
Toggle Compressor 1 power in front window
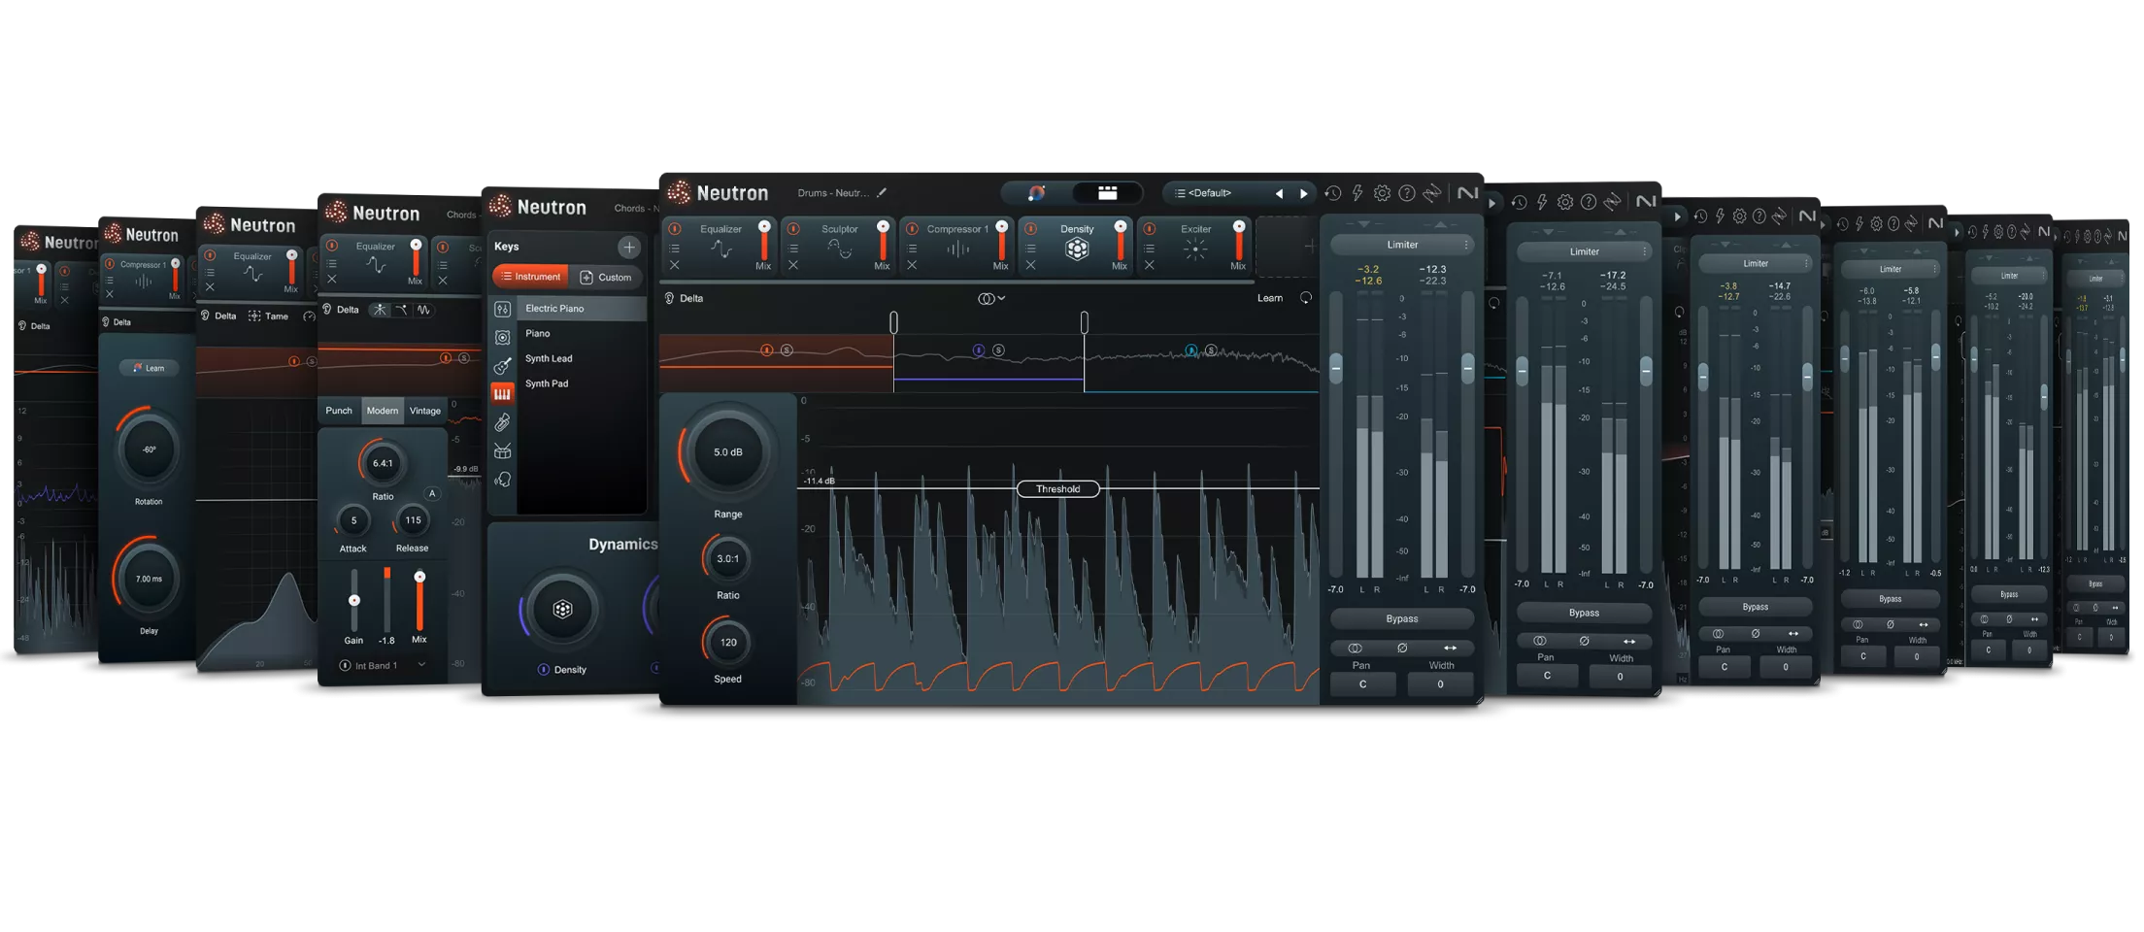pos(912,229)
